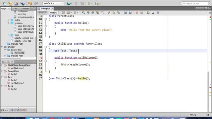Click Shift Line Left icon
This screenshot has width=212, height=119.
pyautogui.click(x=125, y=13)
